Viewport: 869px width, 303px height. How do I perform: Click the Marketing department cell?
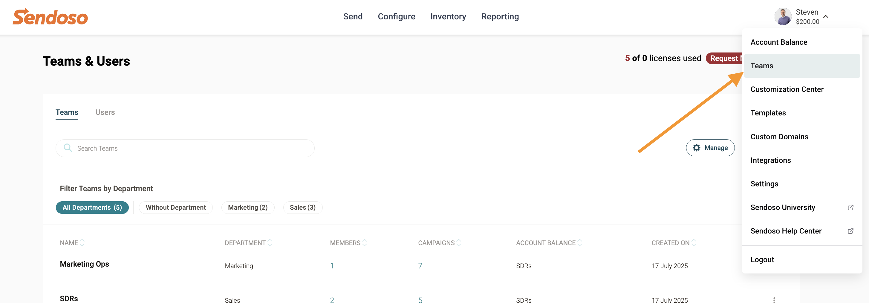pos(239,266)
